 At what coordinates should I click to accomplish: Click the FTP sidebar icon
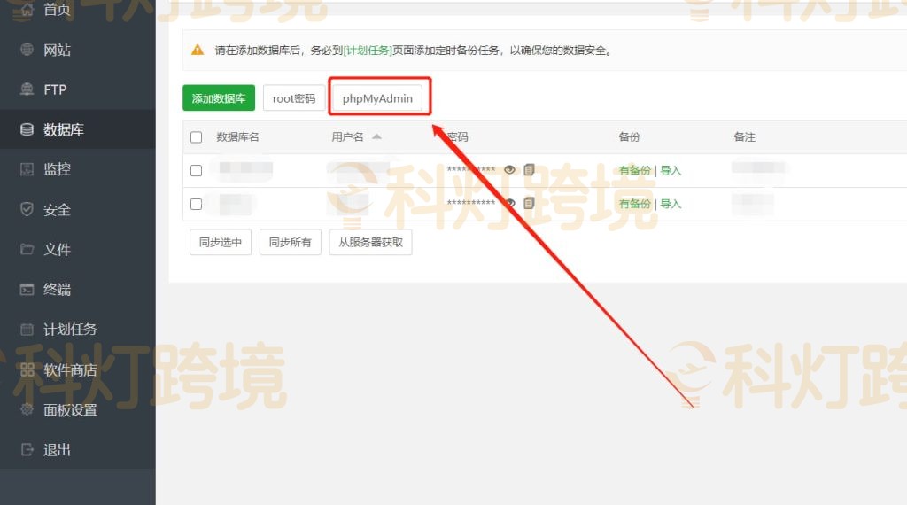point(27,89)
